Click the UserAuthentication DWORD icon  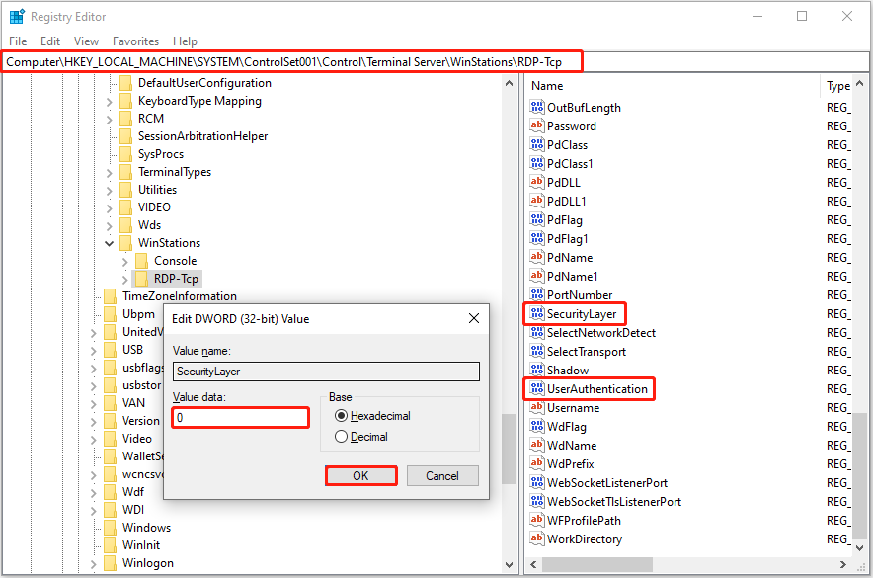click(x=538, y=389)
